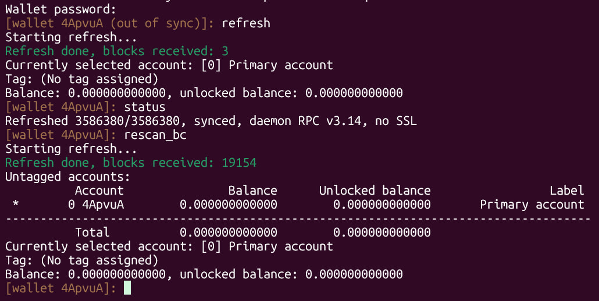Click the asterisk marking the selected account row
This screenshot has width=599, height=301.
[16, 205]
